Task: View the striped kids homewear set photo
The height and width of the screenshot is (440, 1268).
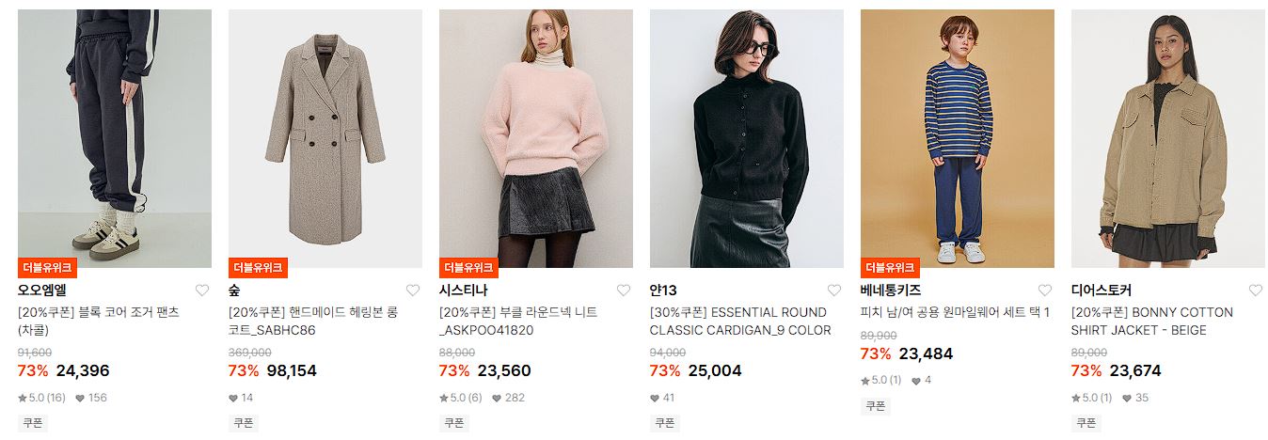Action: [x=958, y=138]
